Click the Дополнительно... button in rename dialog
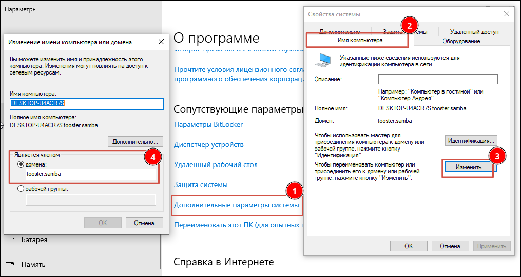Screen dimensions: 521x277 pyautogui.click(x=136, y=141)
